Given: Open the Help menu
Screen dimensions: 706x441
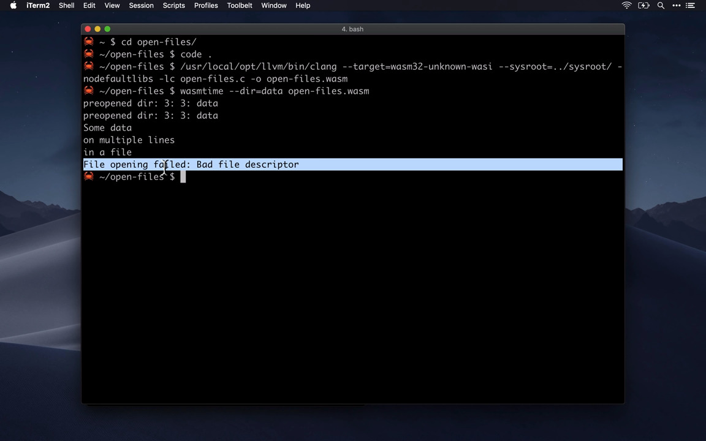Looking at the screenshot, I should coord(303,6).
